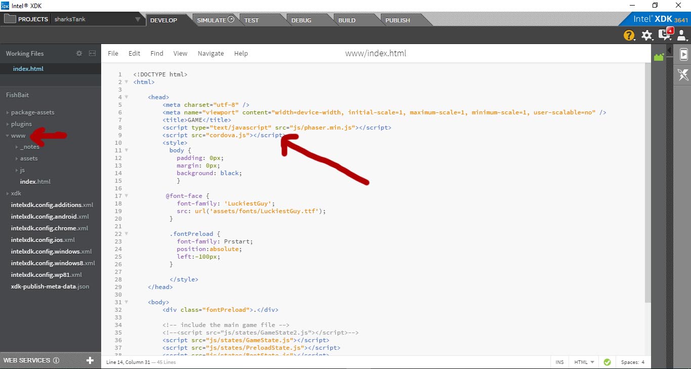This screenshot has width=691, height=369.
Task: Expand the package-assets folder
Action: click(8, 112)
